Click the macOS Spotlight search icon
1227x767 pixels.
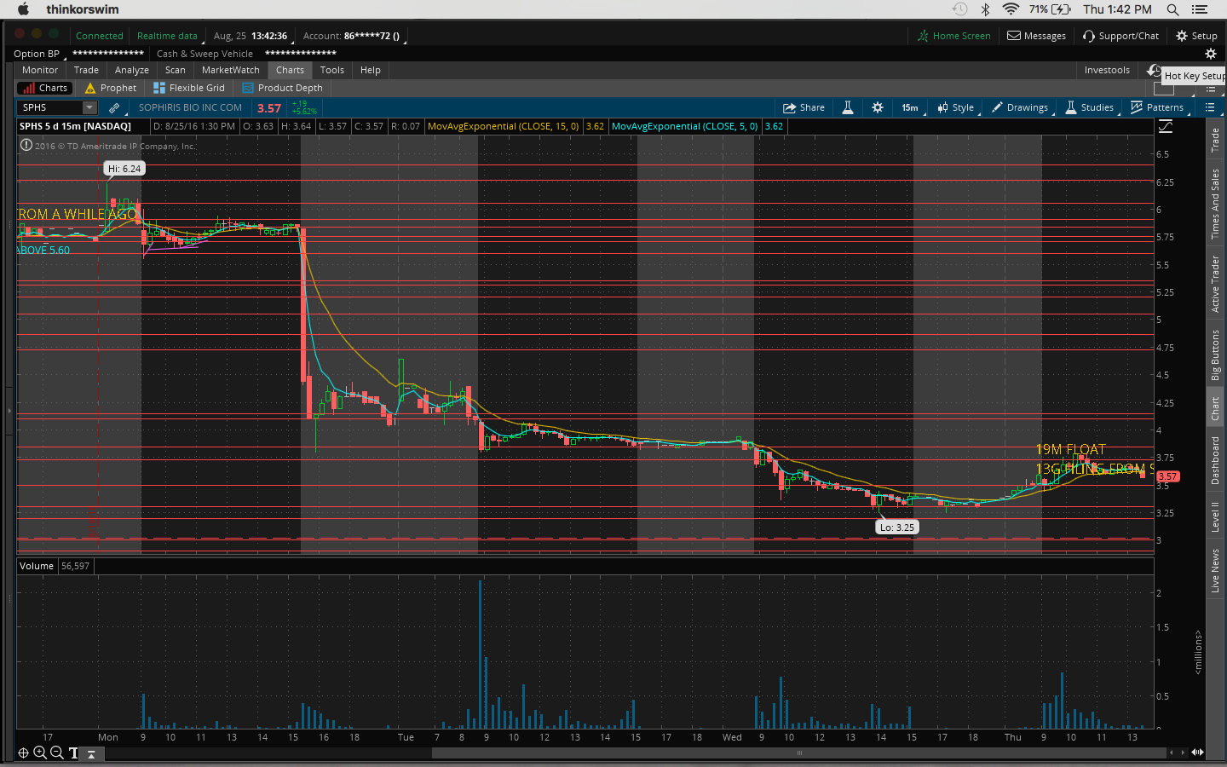(x=1172, y=9)
